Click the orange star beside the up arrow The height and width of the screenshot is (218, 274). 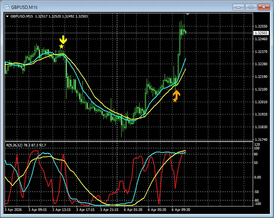tap(174, 100)
